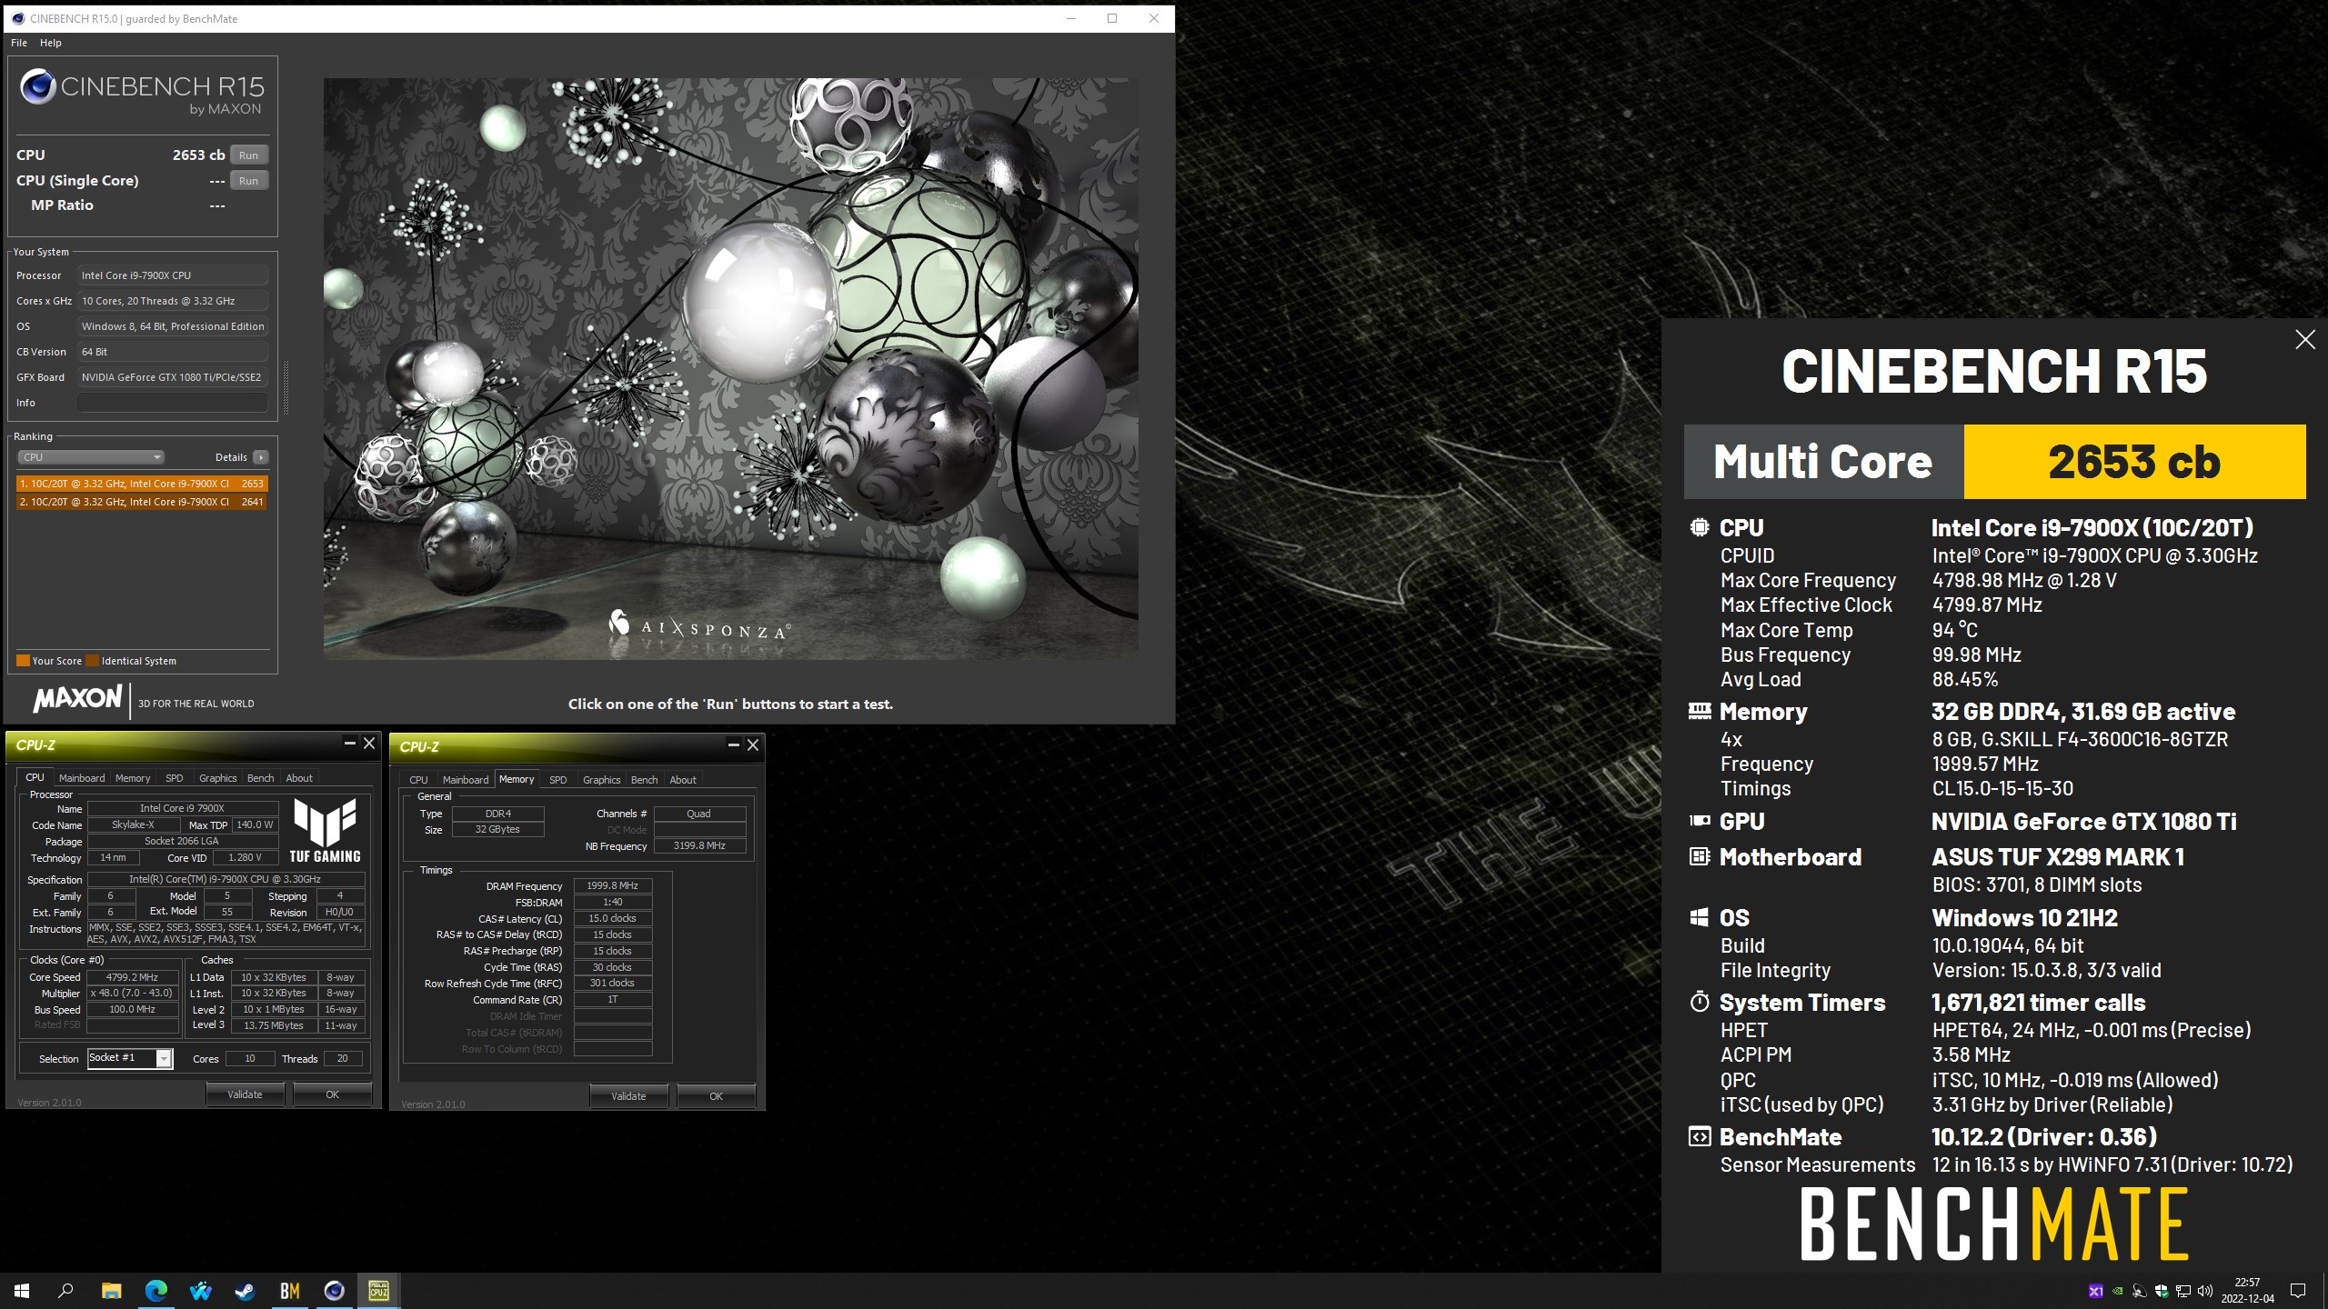The width and height of the screenshot is (2328, 1309).
Task: Run the CPU Single Core test
Action: coord(248,180)
